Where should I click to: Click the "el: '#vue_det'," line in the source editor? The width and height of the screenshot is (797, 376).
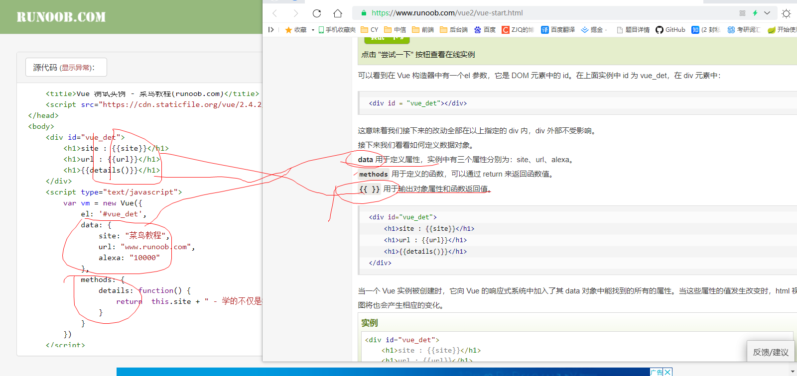coord(114,214)
